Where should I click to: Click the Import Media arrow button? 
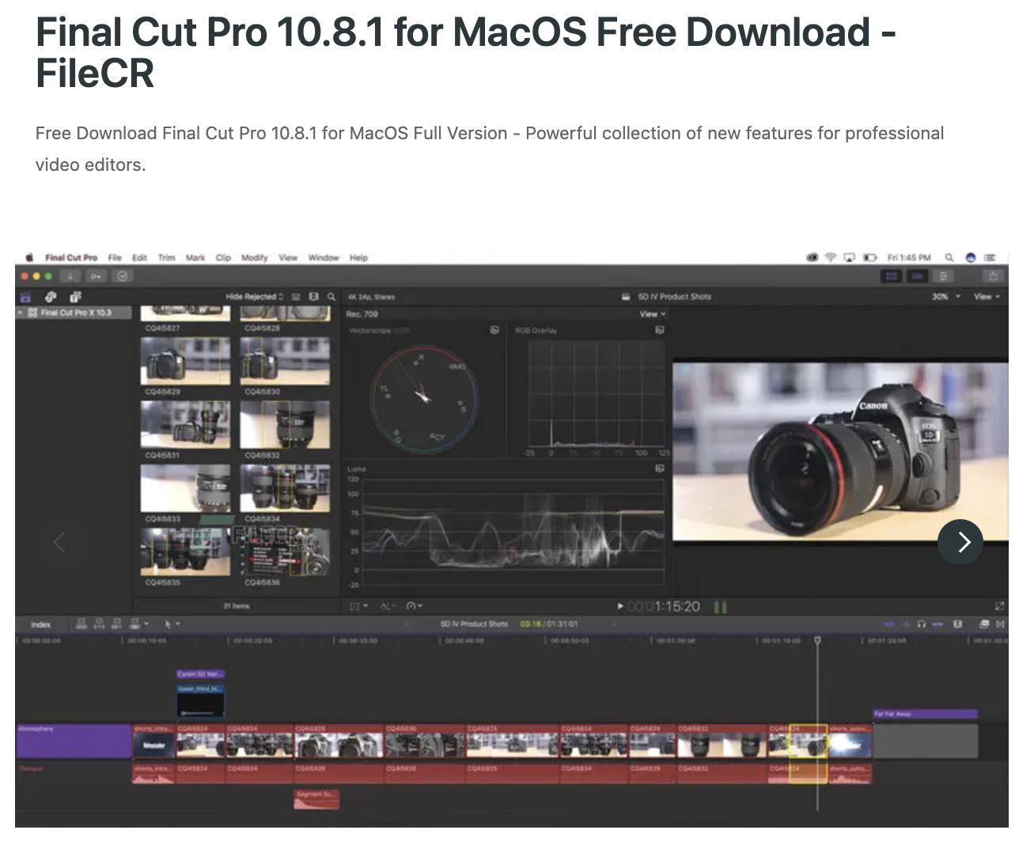[x=70, y=276]
